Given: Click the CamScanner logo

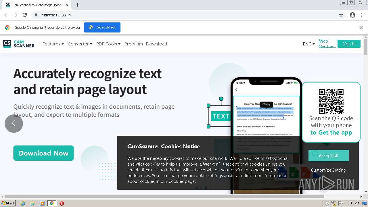Looking at the screenshot, I should point(19,44).
